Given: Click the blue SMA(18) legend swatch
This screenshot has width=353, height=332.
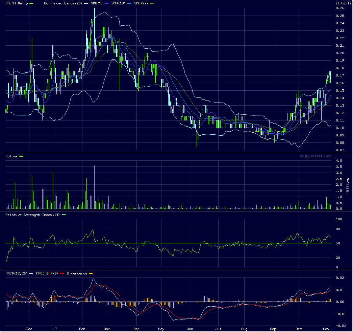Looking at the screenshot, I should point(129,3).
